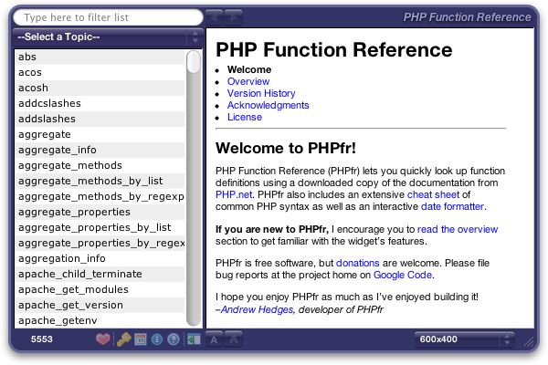Click the blue info icon
The height and width of the screenshot is (365, 548).
click(x=157, y=339)
